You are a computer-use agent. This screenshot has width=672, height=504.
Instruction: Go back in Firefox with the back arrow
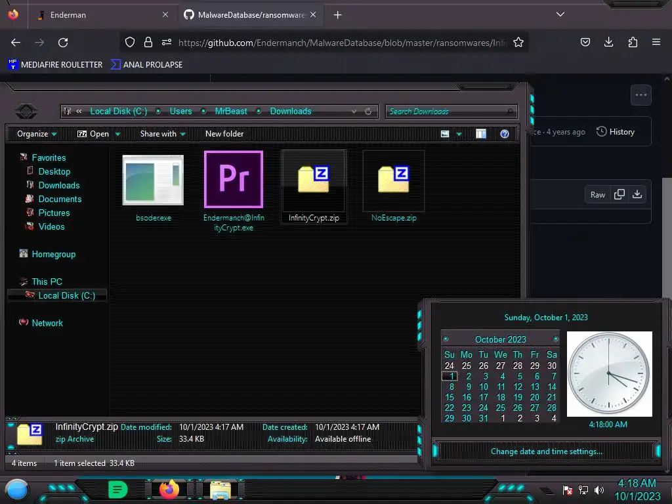click(x=16, y=43)
